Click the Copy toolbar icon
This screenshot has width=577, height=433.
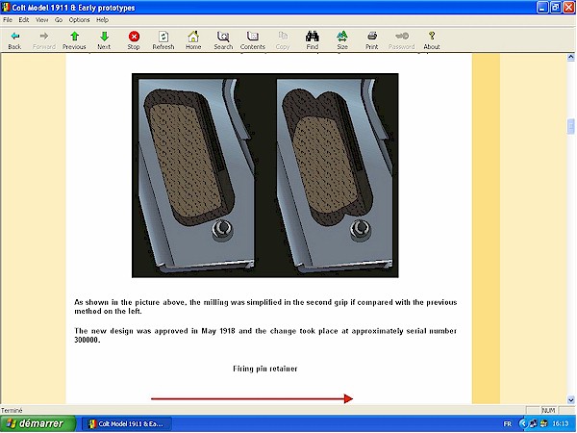283,40
